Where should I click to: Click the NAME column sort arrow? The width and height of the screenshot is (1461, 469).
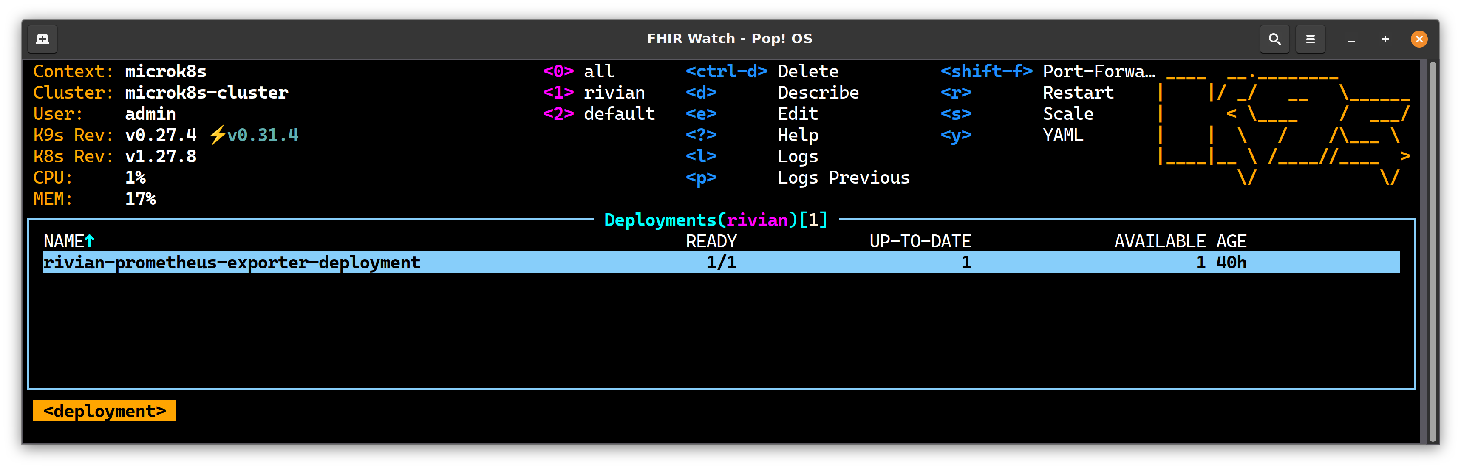coord(90,241)
